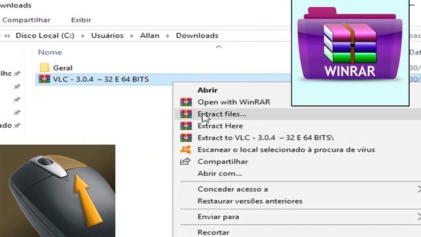
Task: Click WinRAR icon beside Extract Here
Action: click(186, 126)
